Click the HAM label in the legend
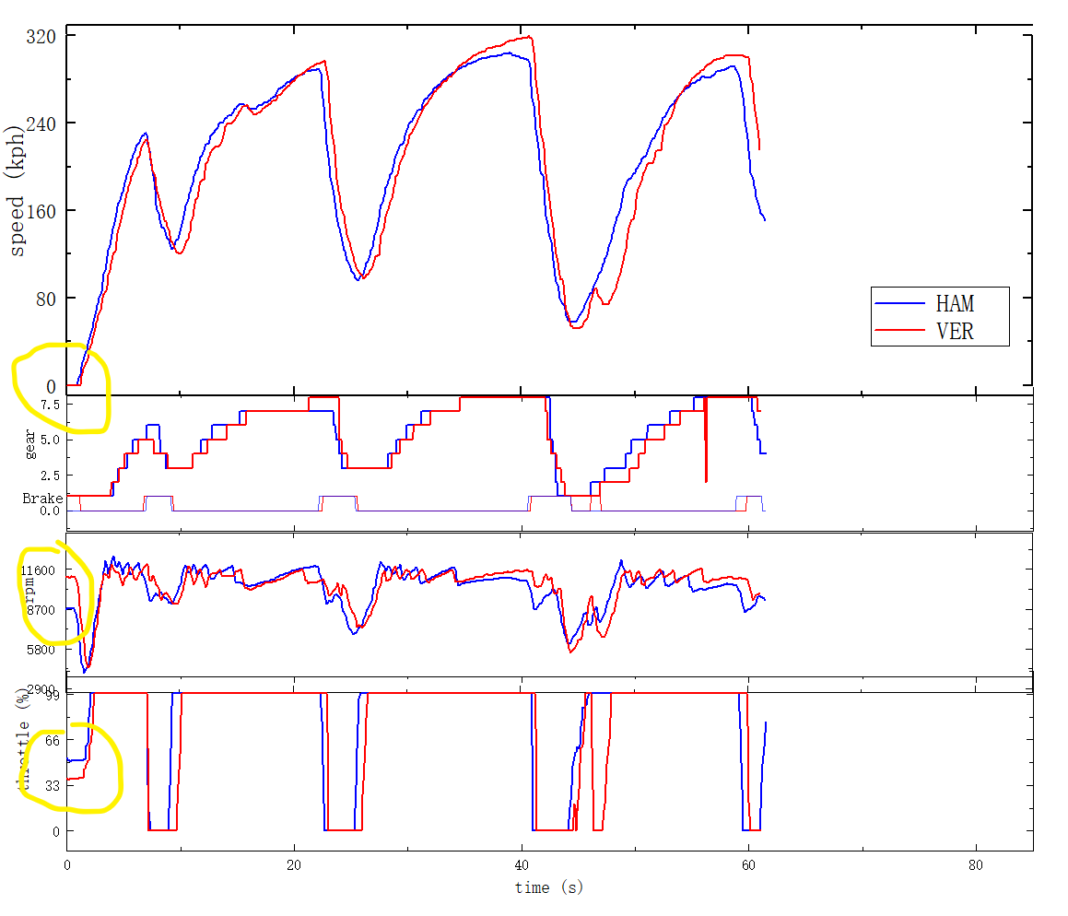The image size is (1068, 916). coord(955,303)
